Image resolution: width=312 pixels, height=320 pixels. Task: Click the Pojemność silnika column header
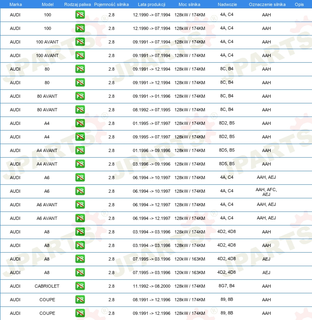tap(111, 4)
